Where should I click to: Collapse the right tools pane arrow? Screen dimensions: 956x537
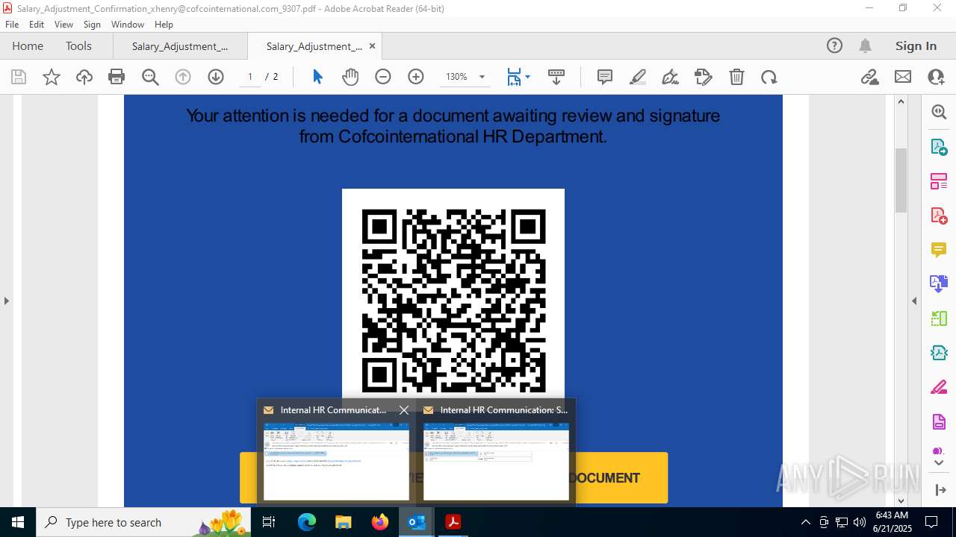(x=914, y=301)
